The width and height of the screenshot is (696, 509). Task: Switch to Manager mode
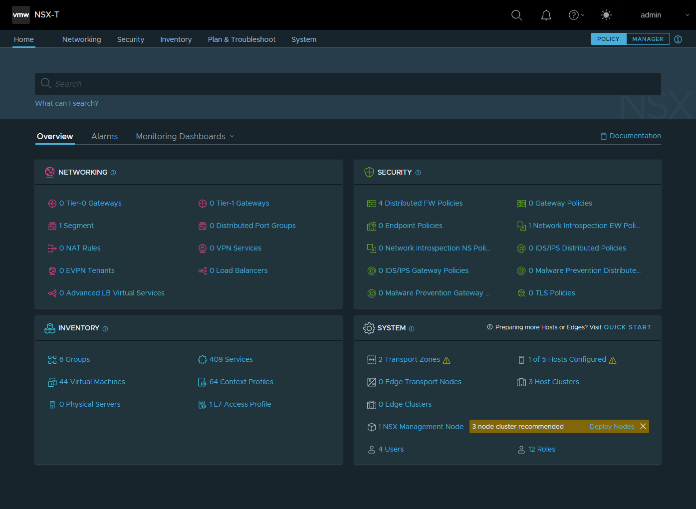648,39
